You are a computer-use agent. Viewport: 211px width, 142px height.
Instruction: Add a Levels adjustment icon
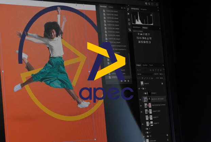pyautogui.click(x=141, y=34)
